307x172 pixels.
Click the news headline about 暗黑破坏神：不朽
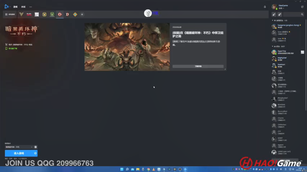198,34
